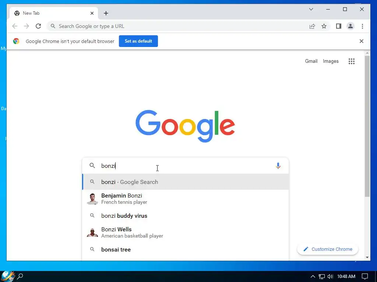
Task: Open the profile avatar menu
Action: (350, 26)
